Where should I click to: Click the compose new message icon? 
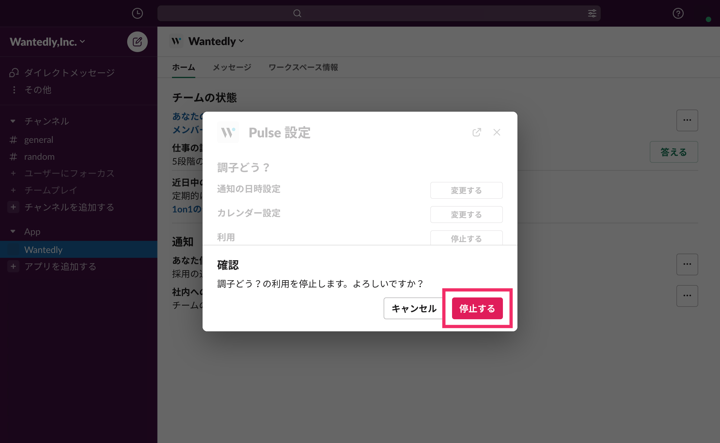coord(137,42)
